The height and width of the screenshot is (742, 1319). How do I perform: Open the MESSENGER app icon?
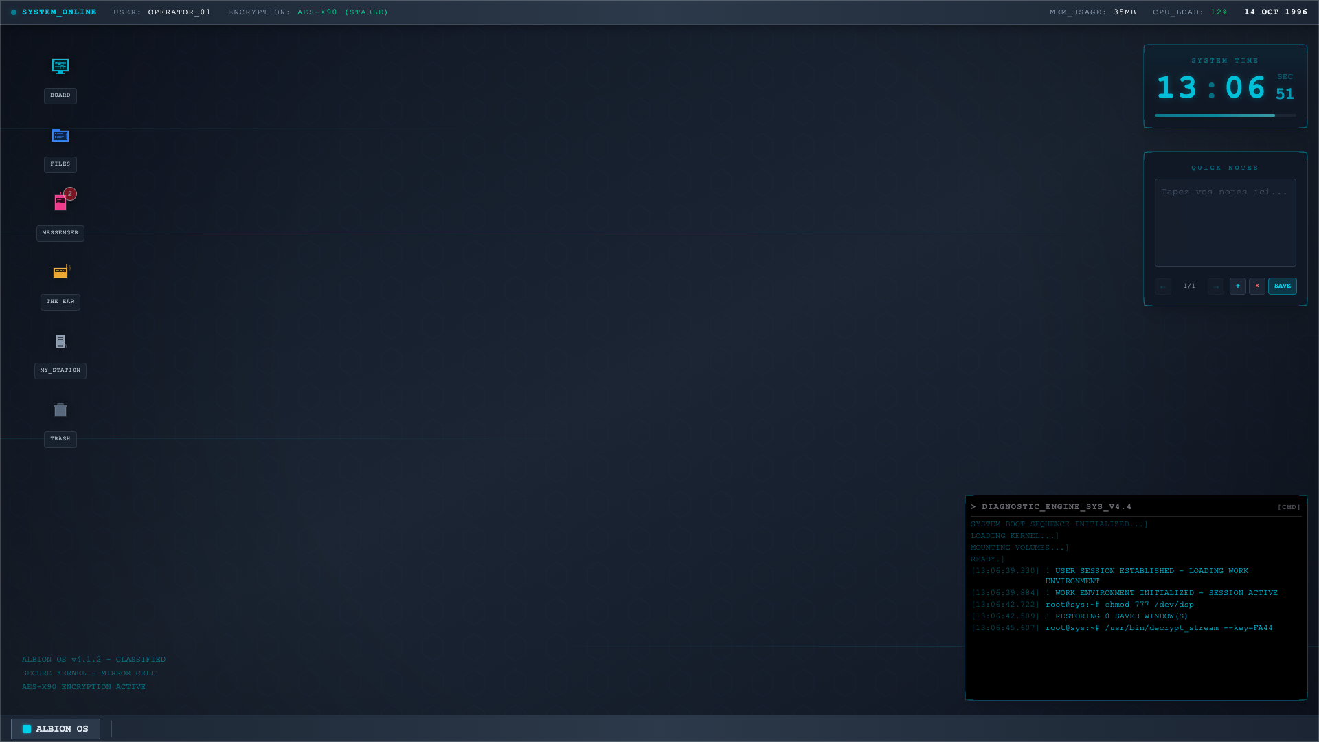[60, 203]
